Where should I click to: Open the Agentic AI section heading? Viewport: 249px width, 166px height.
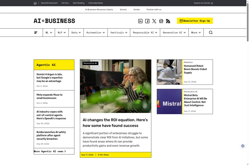46,65
